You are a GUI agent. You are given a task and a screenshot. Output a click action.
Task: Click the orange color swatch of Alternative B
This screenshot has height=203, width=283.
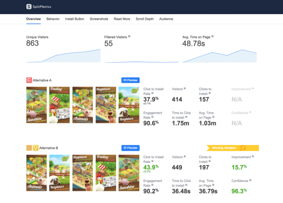pos(29,148)
